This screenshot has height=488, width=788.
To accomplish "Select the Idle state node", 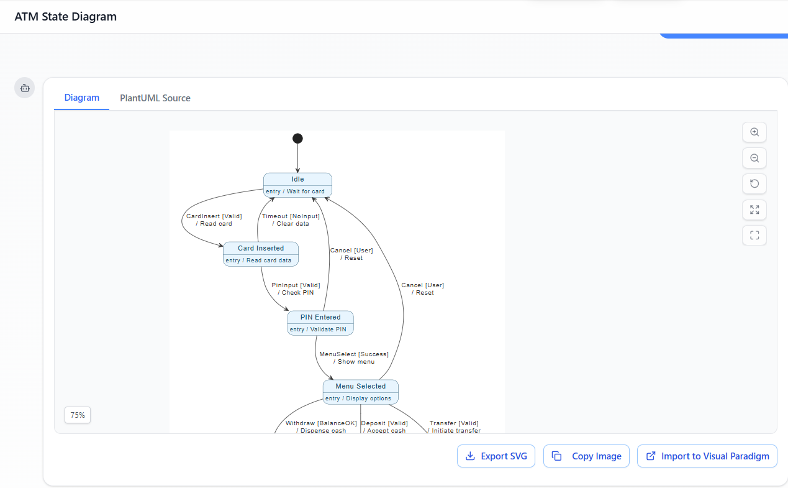I will 297,185.
